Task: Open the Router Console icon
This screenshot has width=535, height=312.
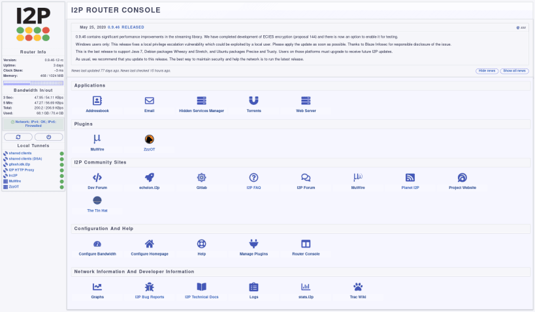Action: point(306,244)
